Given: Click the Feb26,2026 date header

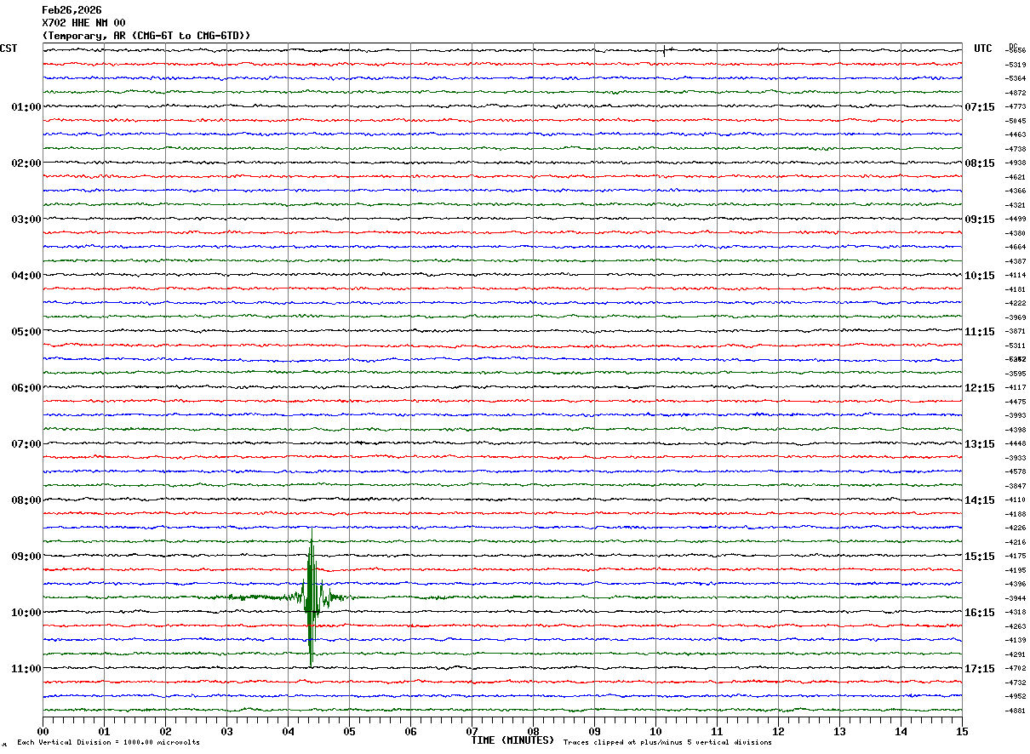Looking at the screenshot, I should (x=72, y=10).
